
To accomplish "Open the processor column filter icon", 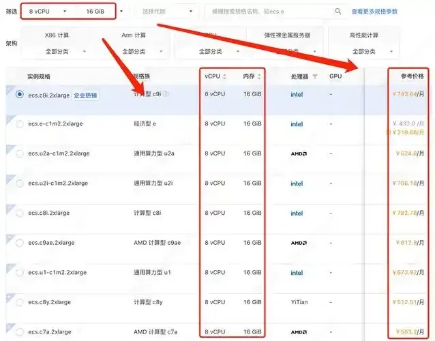I will [x=314, y=76].
